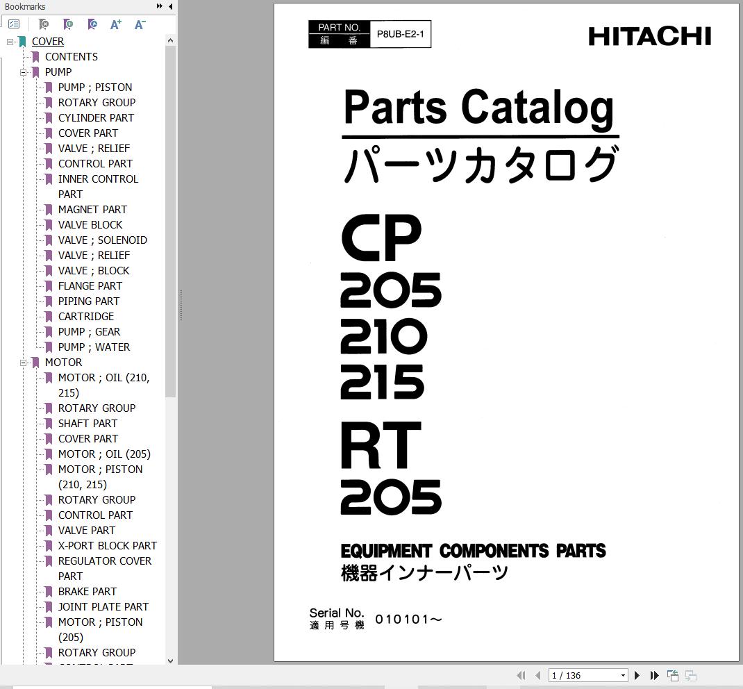Image resolution: width=743 pixels, height=689 pixels.
Task: Select the PUMP bookmark
Action: point(58,72)
